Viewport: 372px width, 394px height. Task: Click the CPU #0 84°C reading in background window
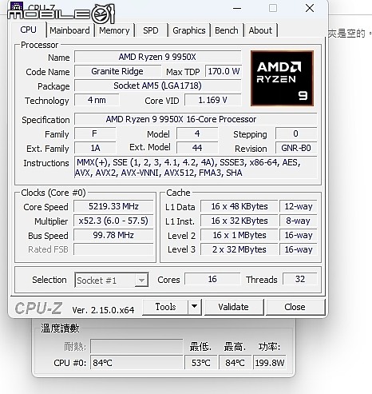point(137,363)
